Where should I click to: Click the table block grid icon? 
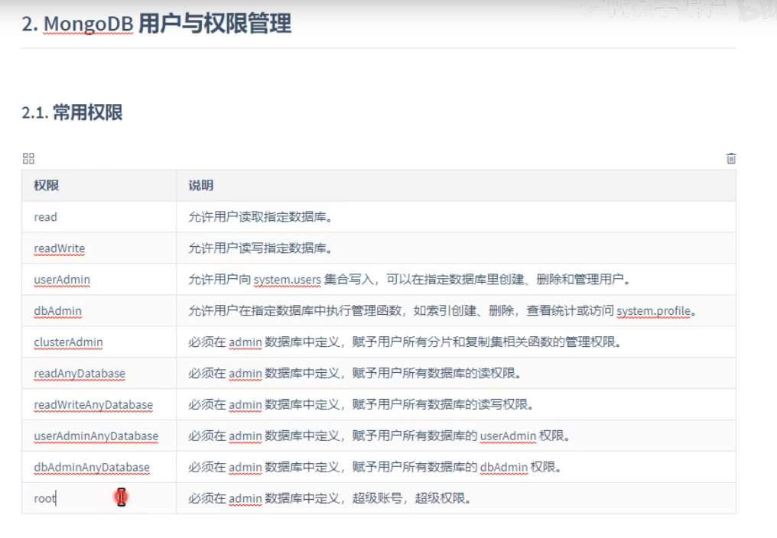click(28, 157)
